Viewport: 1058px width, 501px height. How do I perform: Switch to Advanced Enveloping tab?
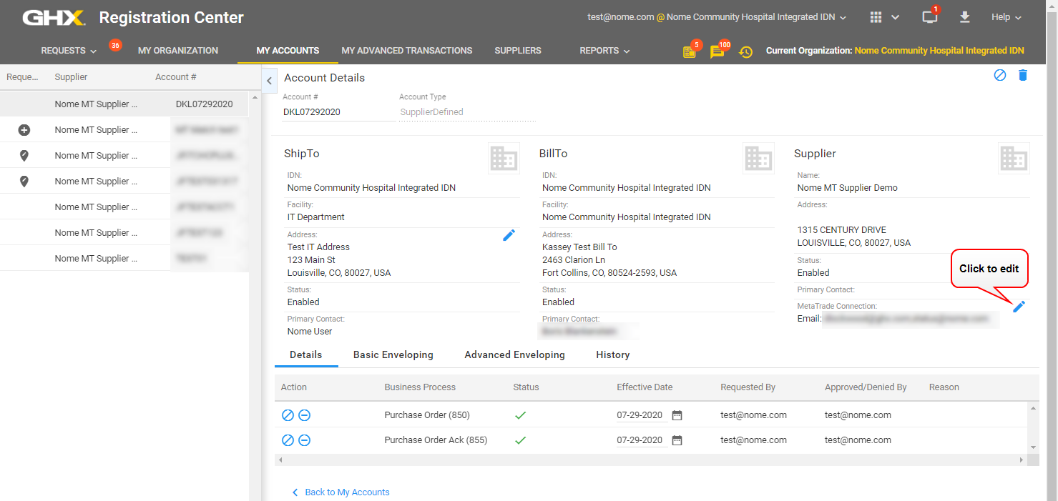click(x=514, y=355)
